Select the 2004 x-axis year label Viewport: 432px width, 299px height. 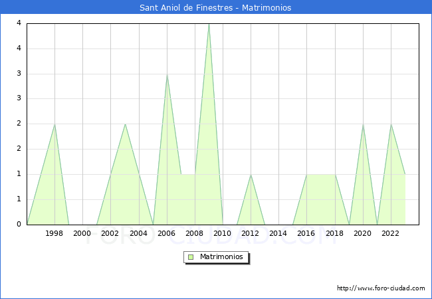(x=139, y=233)
